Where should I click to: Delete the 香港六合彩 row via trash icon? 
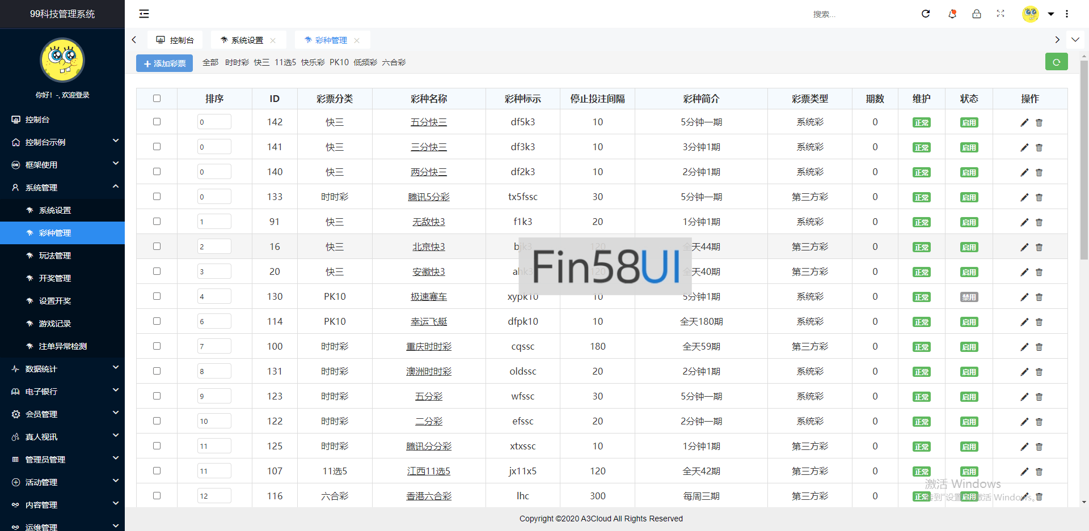point(1039,496)
